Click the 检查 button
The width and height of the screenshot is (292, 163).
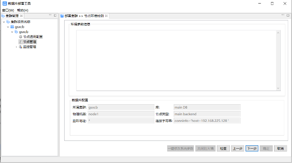tap(223, 149)
